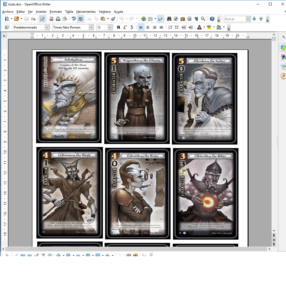The height and width of the screenshot is (282, 286).
Task: Click the vertical scrollbar down arrow
Action: 274,231
